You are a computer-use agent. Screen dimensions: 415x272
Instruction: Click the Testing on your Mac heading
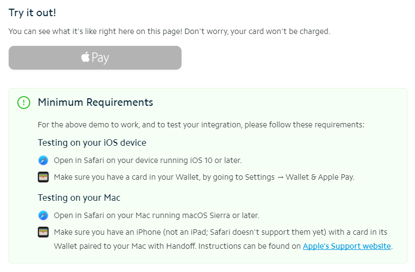pos(79,198)
